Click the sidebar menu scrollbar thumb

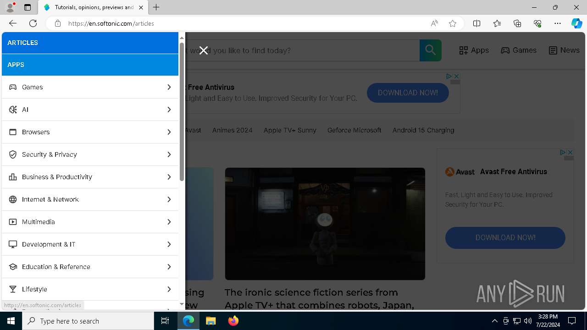tap(182, 111)
